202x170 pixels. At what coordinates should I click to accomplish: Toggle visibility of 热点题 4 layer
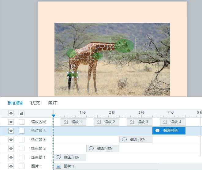click(x=11, y=131)
